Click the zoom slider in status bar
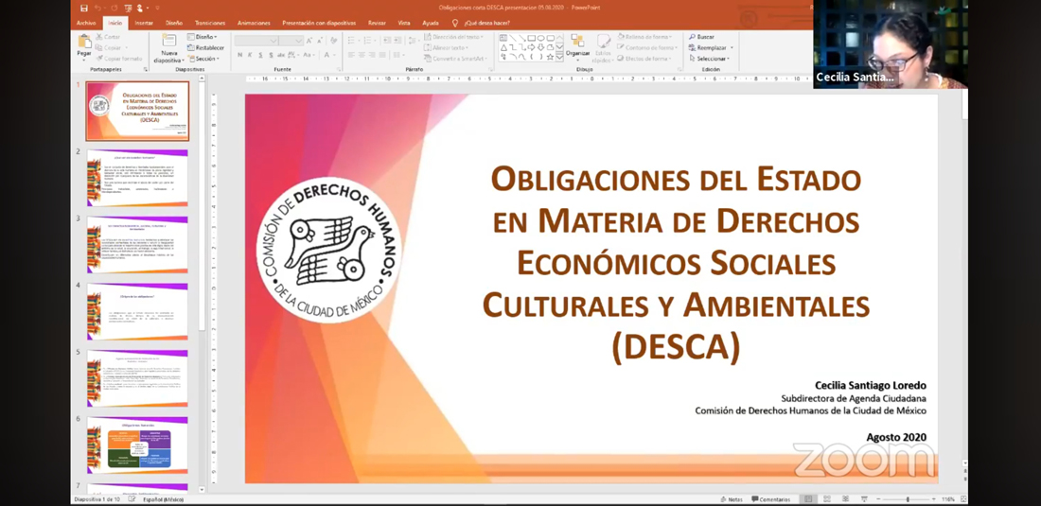Screen dimensions: 1041x506 click(x=907, y=499)
